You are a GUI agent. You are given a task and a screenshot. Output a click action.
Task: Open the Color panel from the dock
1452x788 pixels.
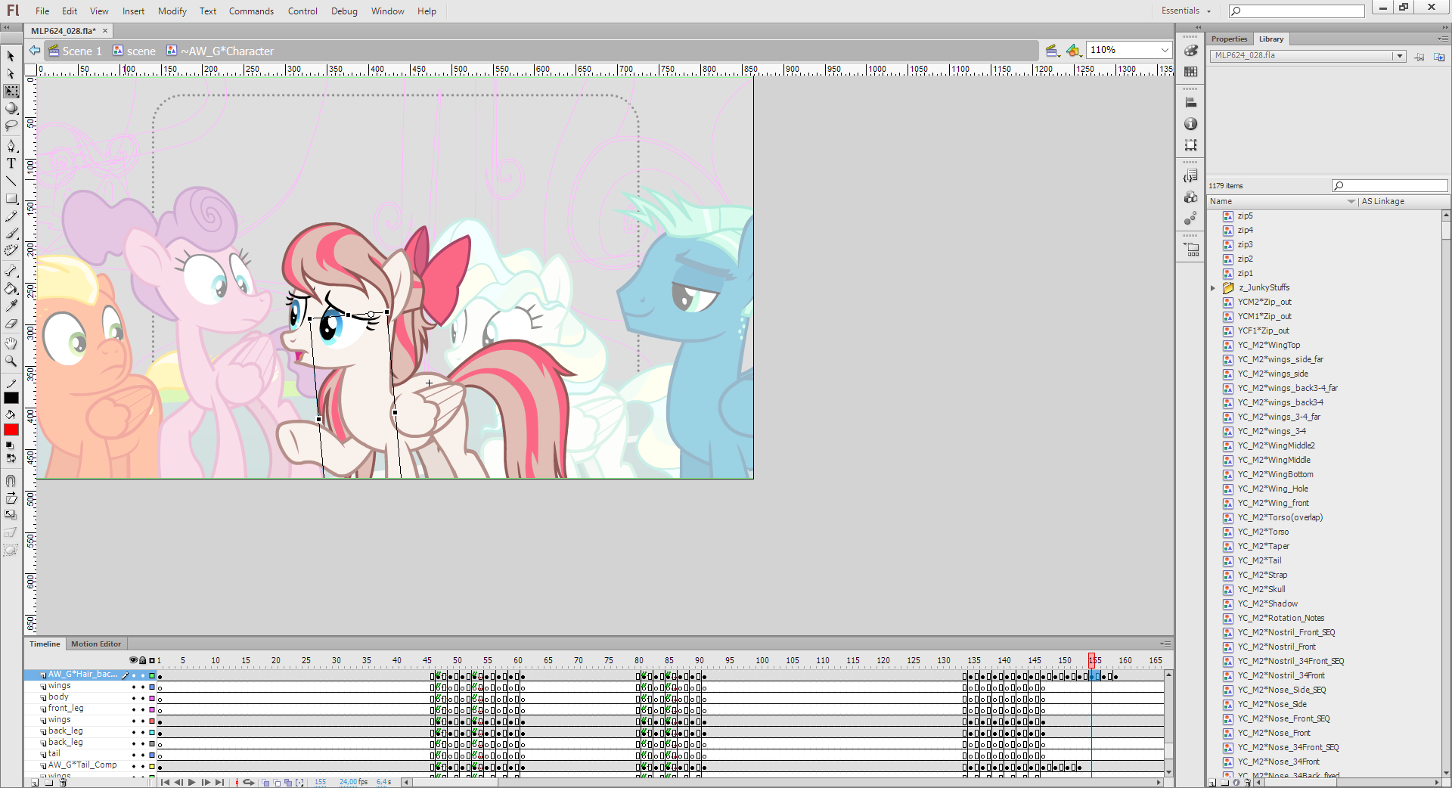[1191, 51]
